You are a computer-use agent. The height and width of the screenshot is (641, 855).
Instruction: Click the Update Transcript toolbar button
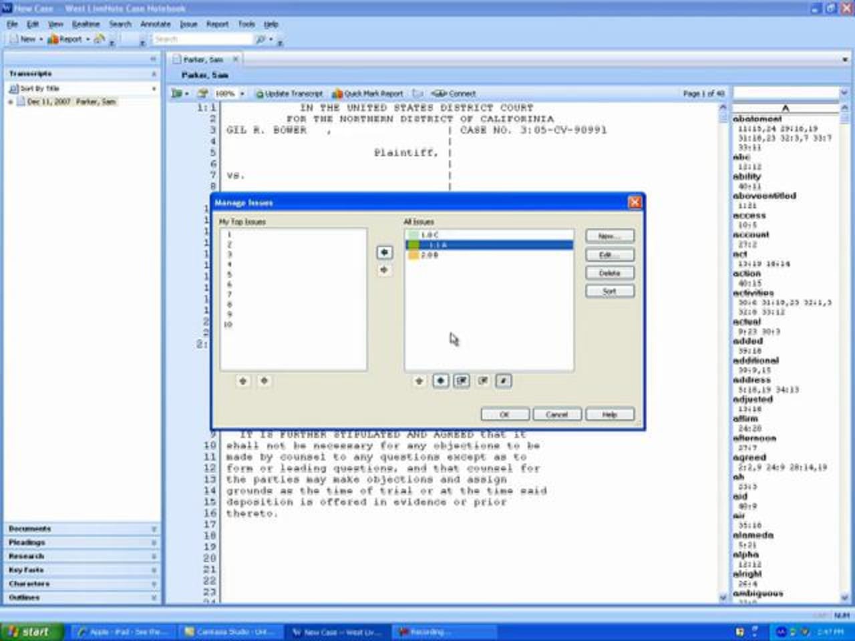click(289, 93)
